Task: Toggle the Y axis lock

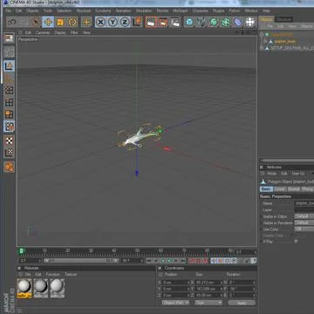Action: pyautogui.click(x=113, y=22)
